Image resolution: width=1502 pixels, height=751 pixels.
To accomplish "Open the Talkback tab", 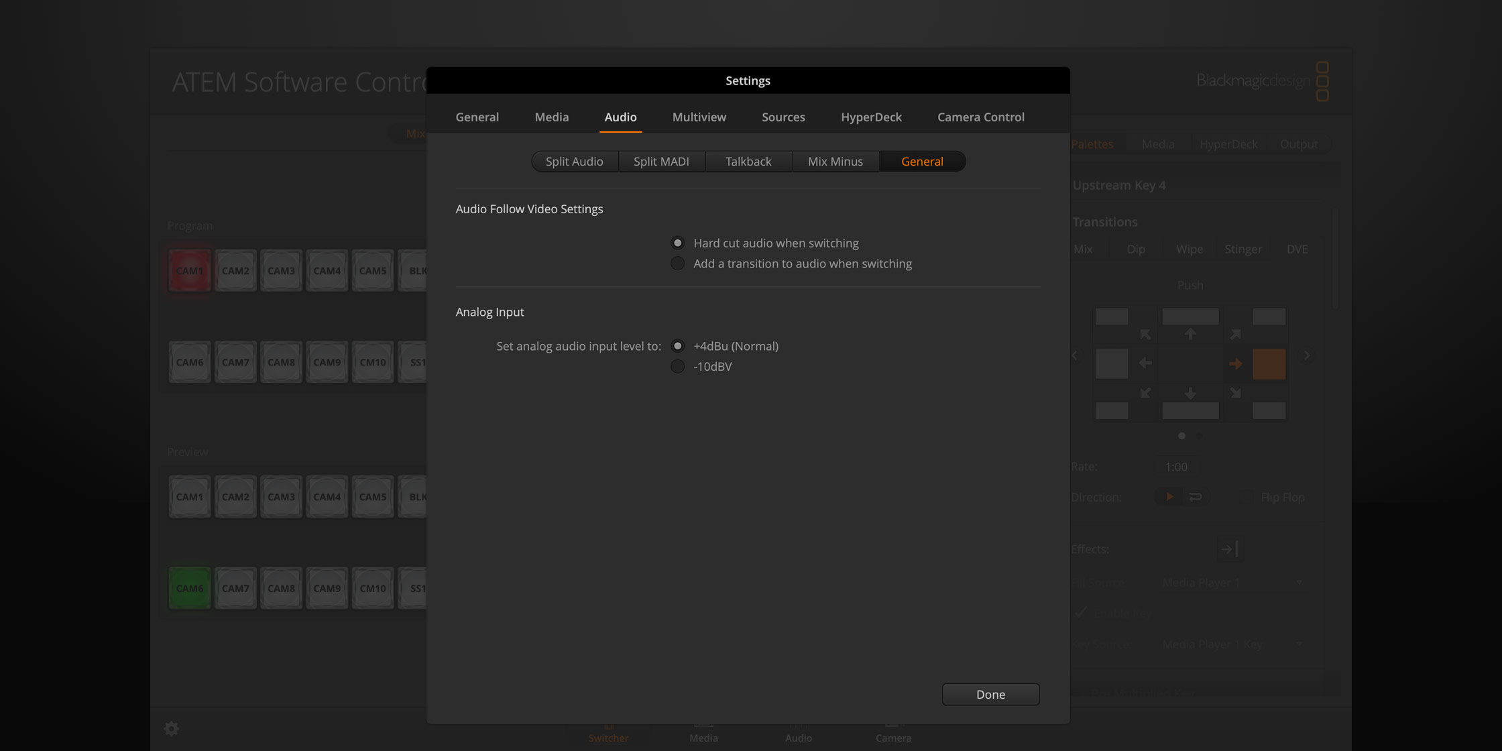I will pyautogui.click(x=748, y=161).
